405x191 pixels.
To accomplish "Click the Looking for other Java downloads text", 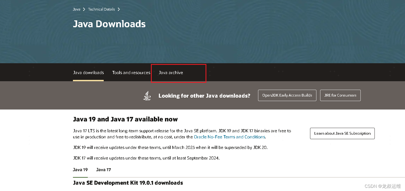I will coord(204,96).
